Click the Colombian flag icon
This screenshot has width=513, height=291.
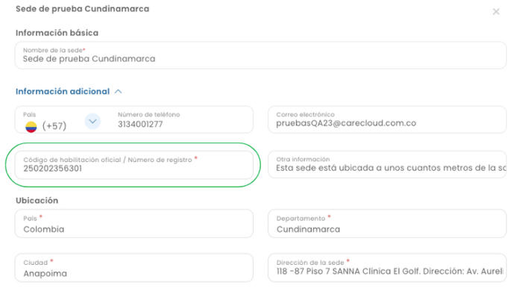[x=31, y=127]
